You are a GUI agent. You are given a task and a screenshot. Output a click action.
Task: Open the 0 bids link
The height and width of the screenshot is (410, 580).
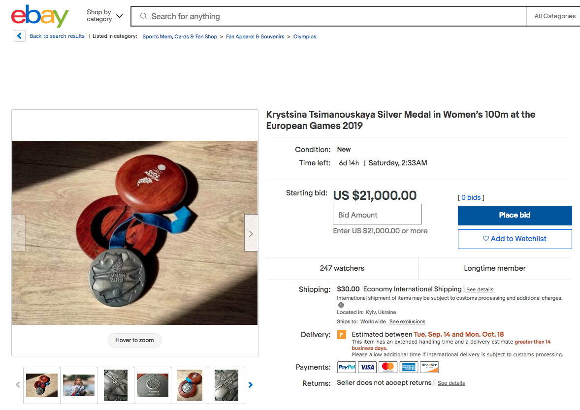click(x=471, y=197)
